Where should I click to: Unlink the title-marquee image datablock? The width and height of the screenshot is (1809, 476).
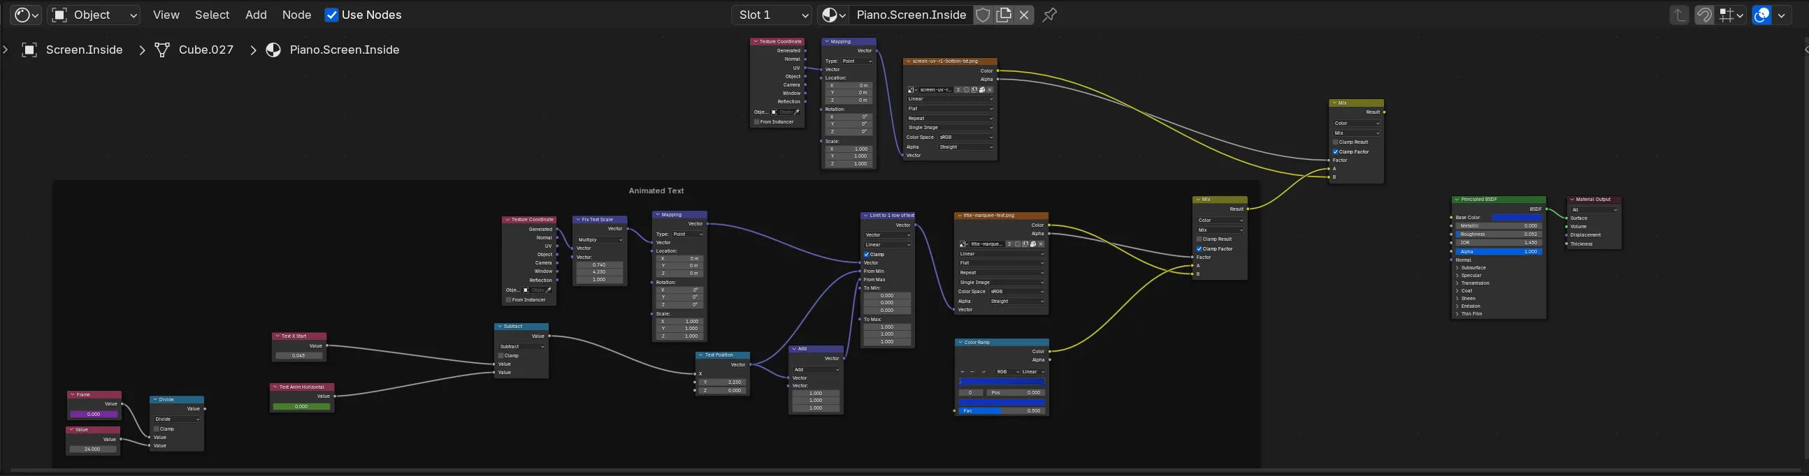pos(1041,244)
